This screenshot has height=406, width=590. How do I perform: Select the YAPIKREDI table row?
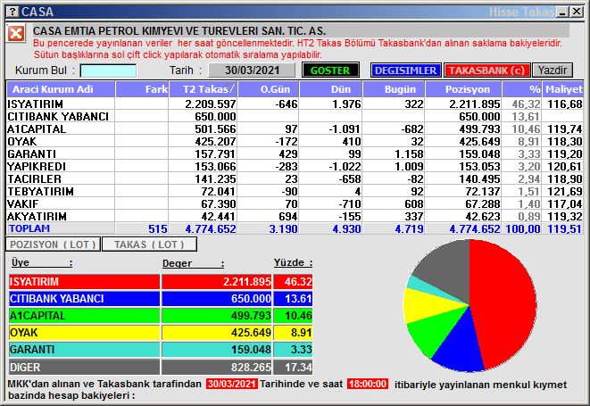[295, 166]
